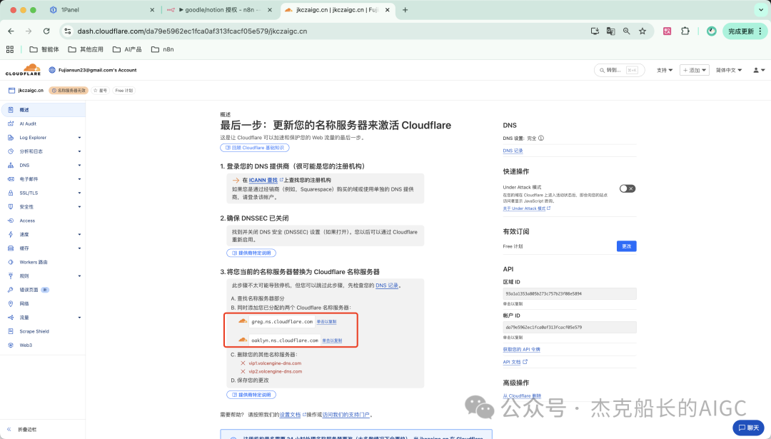Screen dimensions: 771x439
Task: Open the 概述 overview sidebar item
Action: point(43,110)
